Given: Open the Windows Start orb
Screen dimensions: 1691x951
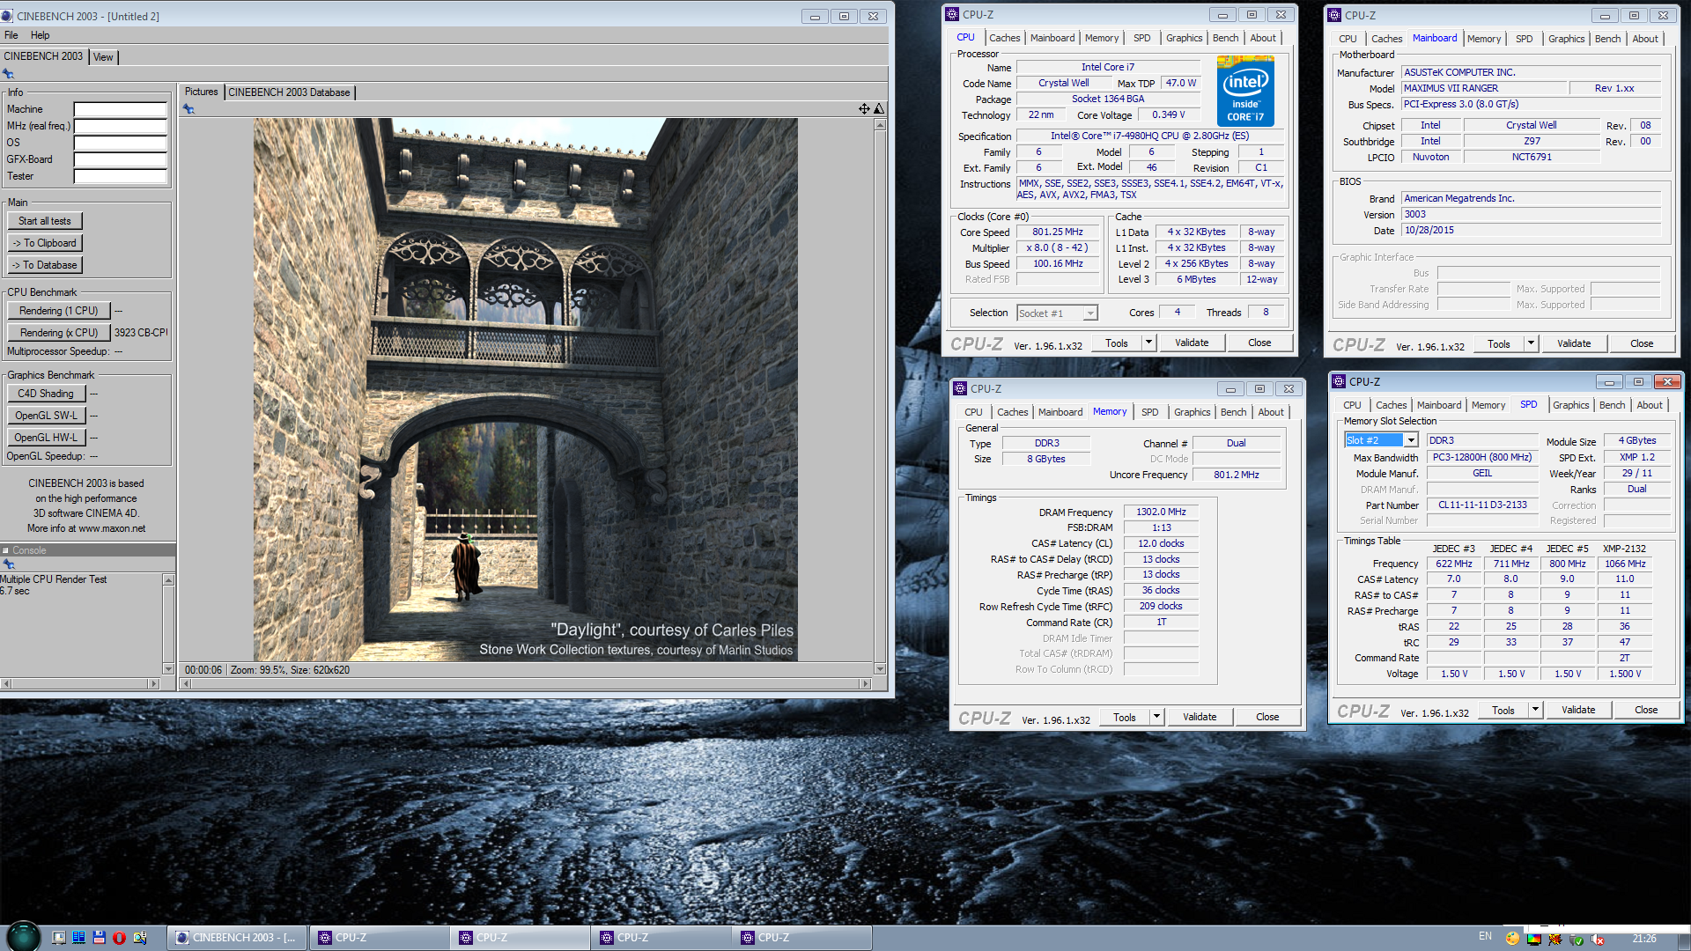Looking at the screenshot, I should [x=23, y=937].
